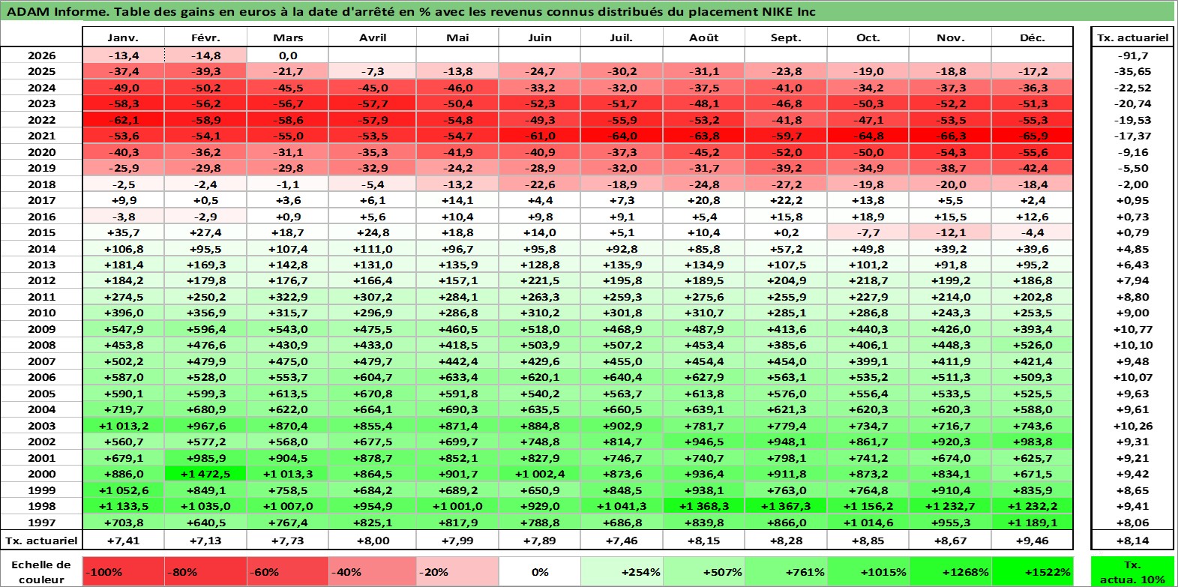Click the cell with value +1 368,3
This screenshot has height=587, width=1178.
click(x=703, y=506)
